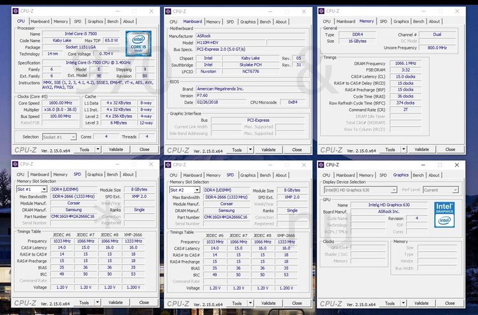The image size is (478, 315).
Task: Click CPU-Z app icon in Slot #2 SPD window title bar
Action: 168,165
